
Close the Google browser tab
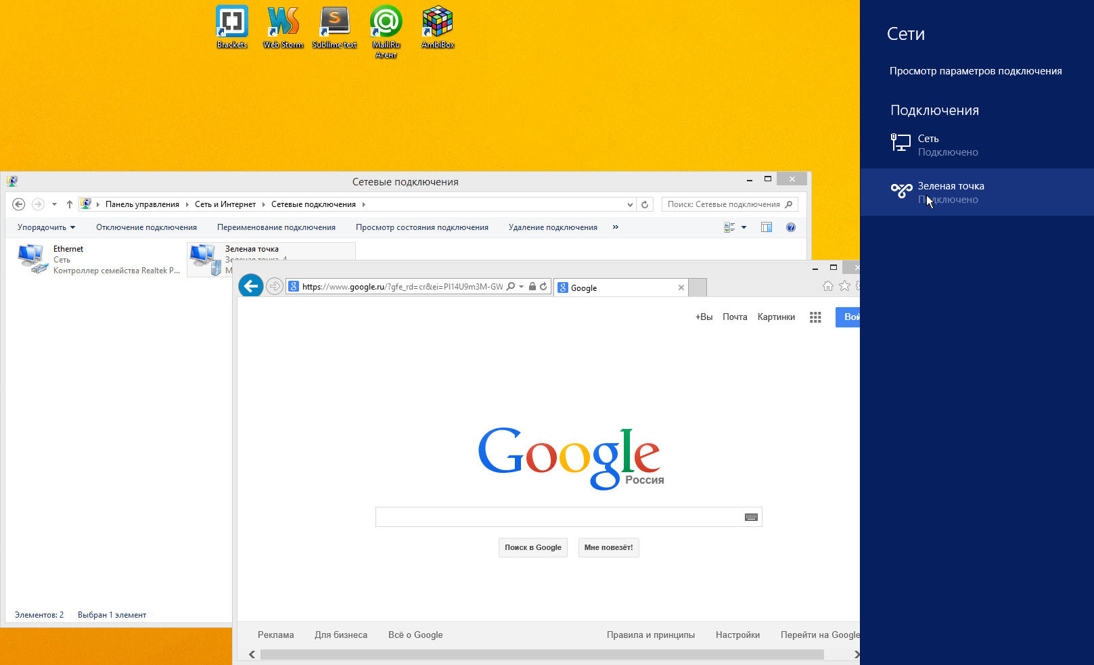(x=681, y=288)
